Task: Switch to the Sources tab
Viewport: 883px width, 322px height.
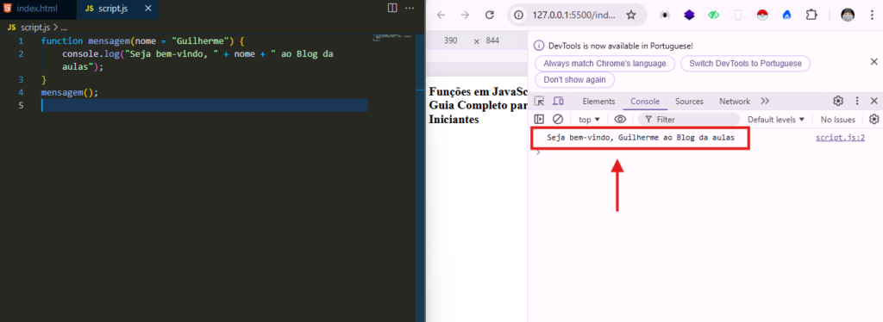Action: (x=689, y=101)
